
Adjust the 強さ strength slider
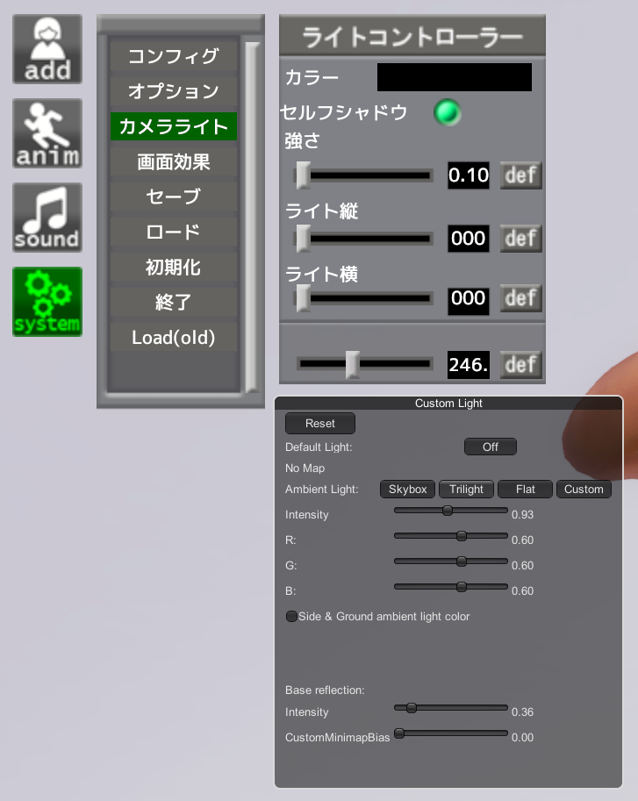tap(364, 175)
